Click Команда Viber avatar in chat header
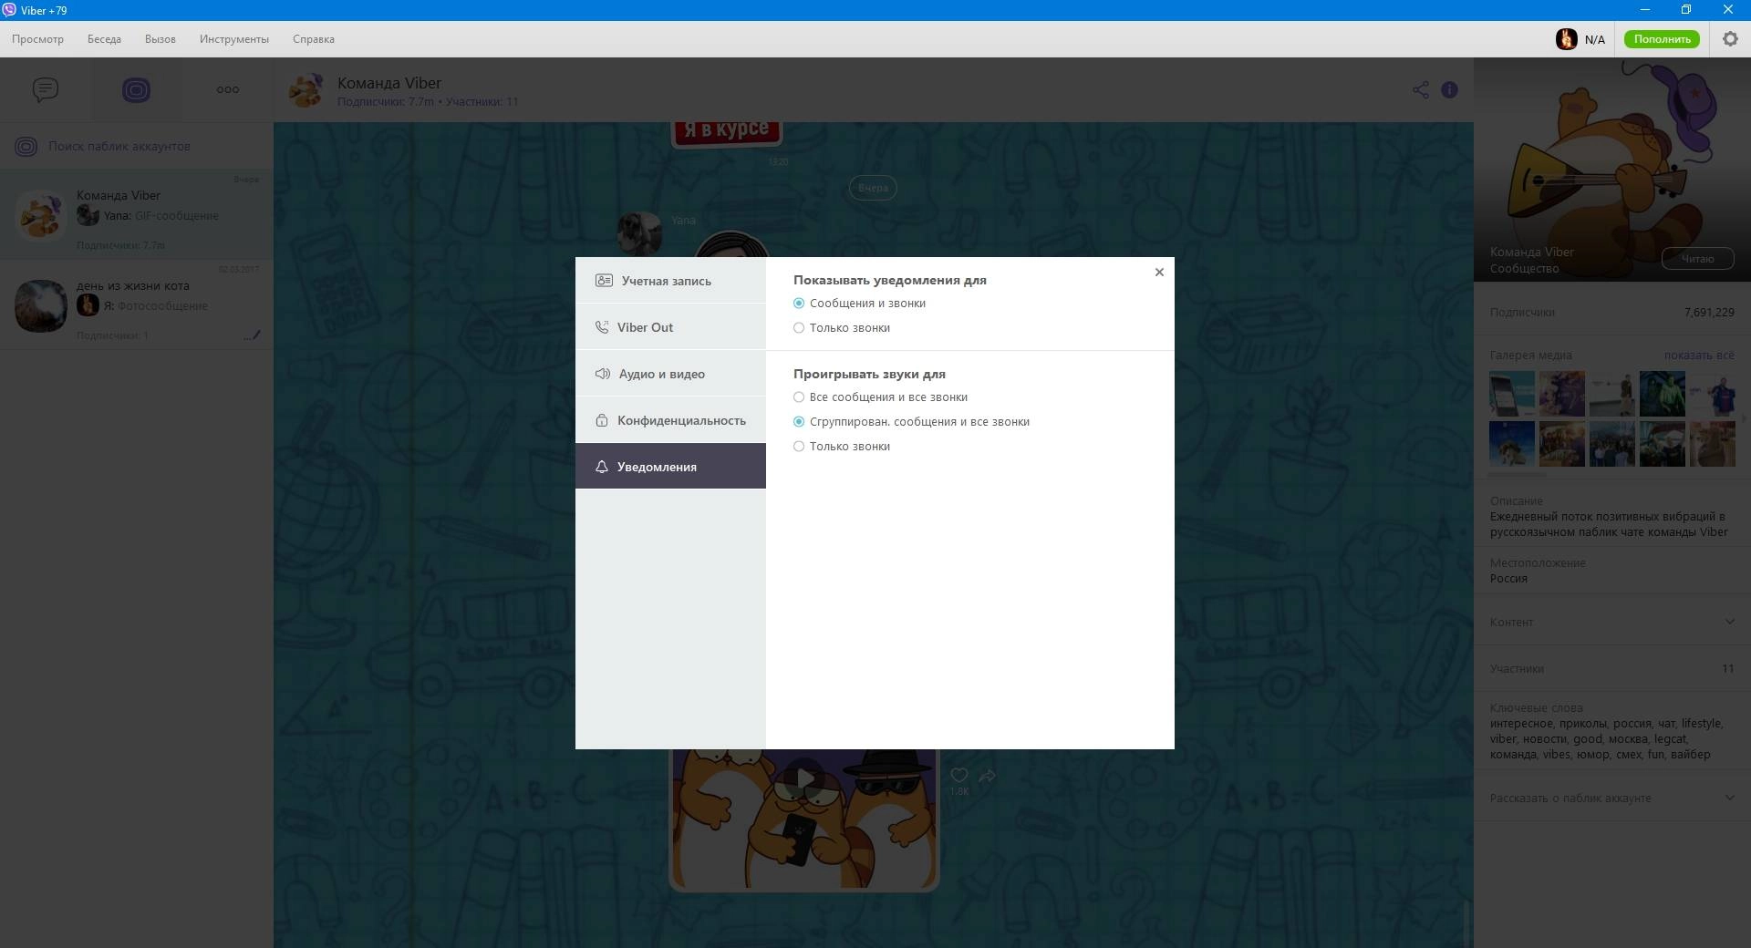1751x948 pixels. click(x=306, y=89)
